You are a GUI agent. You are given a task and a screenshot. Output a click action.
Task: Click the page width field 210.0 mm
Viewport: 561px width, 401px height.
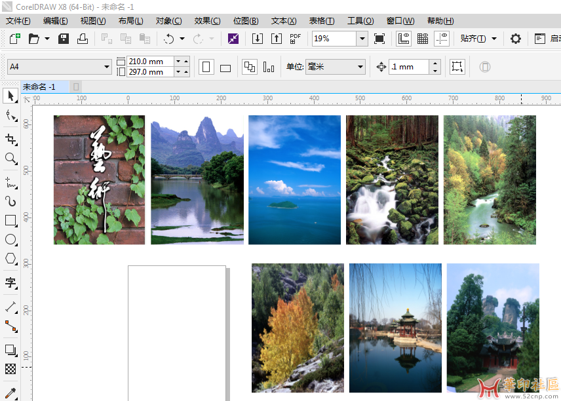(150, 61)
